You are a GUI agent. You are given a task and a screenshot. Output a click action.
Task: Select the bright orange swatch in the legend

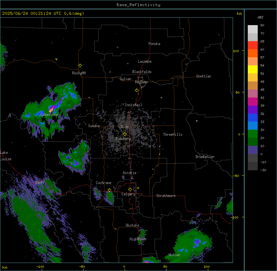tap(253, 53)
